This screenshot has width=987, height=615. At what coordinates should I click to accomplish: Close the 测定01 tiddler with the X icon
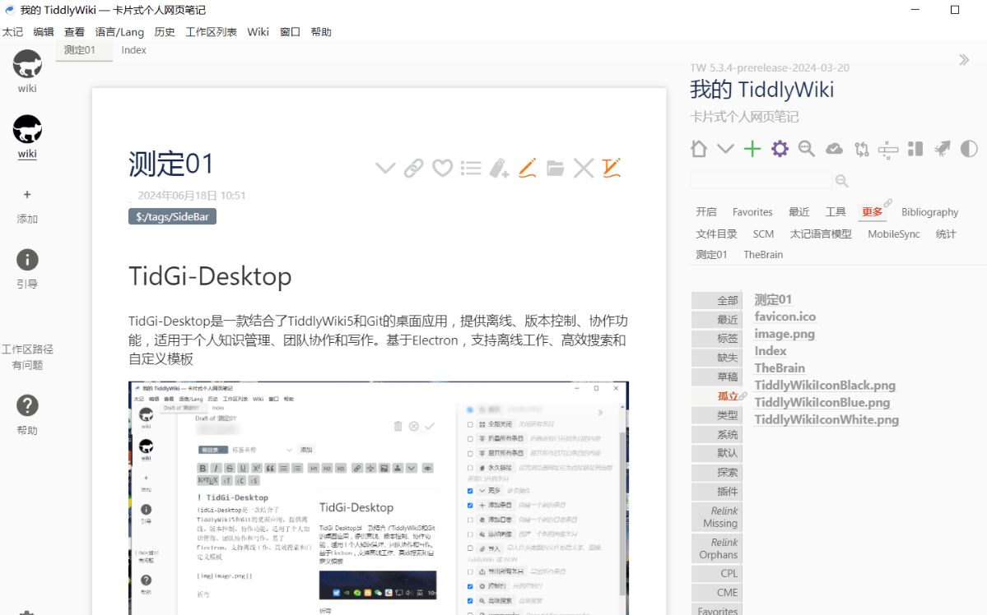click(584, 168)
